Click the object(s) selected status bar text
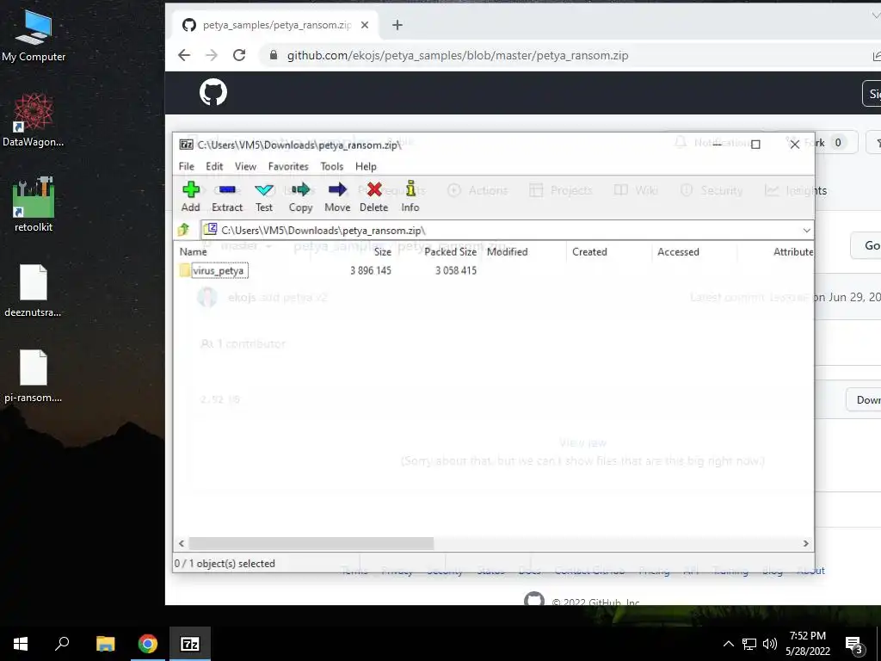 [225, 563]
